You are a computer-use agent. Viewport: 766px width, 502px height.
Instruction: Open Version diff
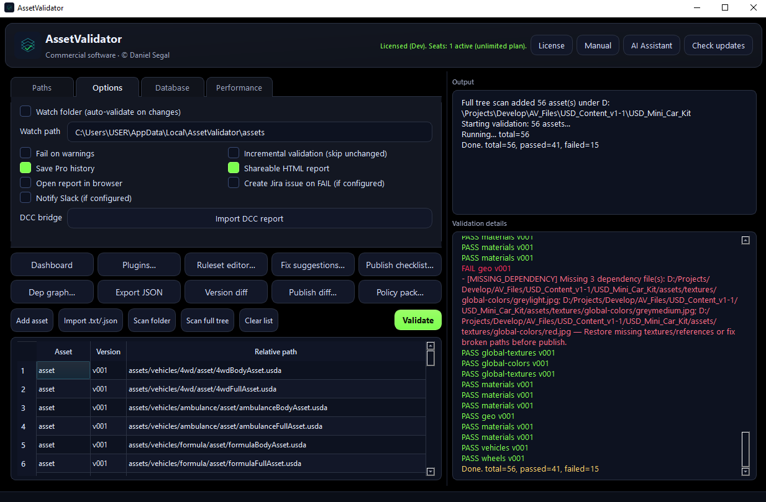coord(226,292)
